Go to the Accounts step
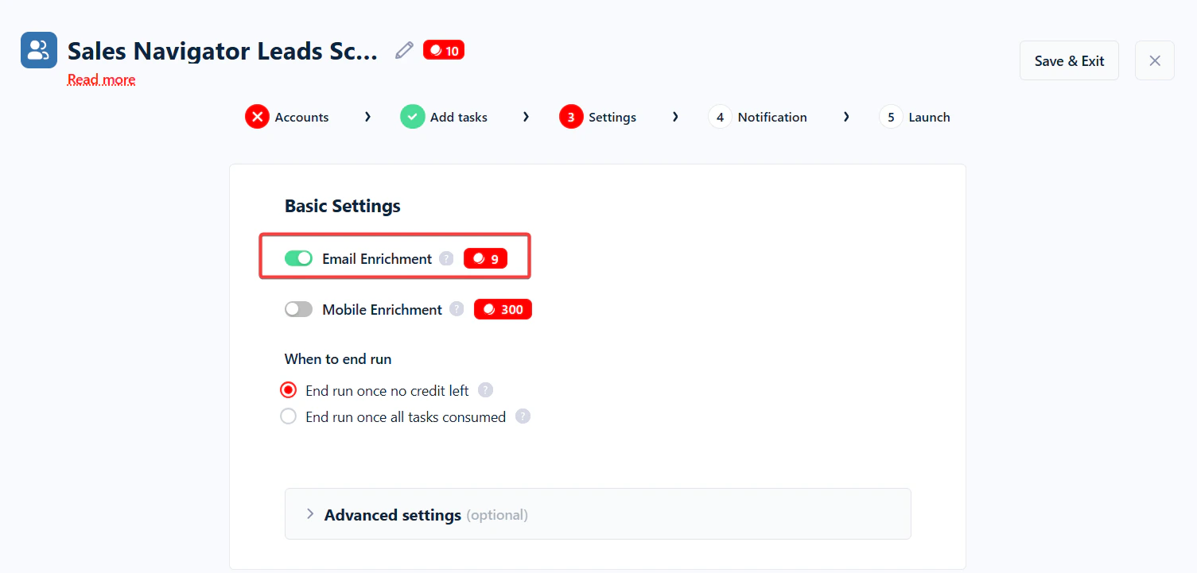1197x573 pixels. coord(287,117)
